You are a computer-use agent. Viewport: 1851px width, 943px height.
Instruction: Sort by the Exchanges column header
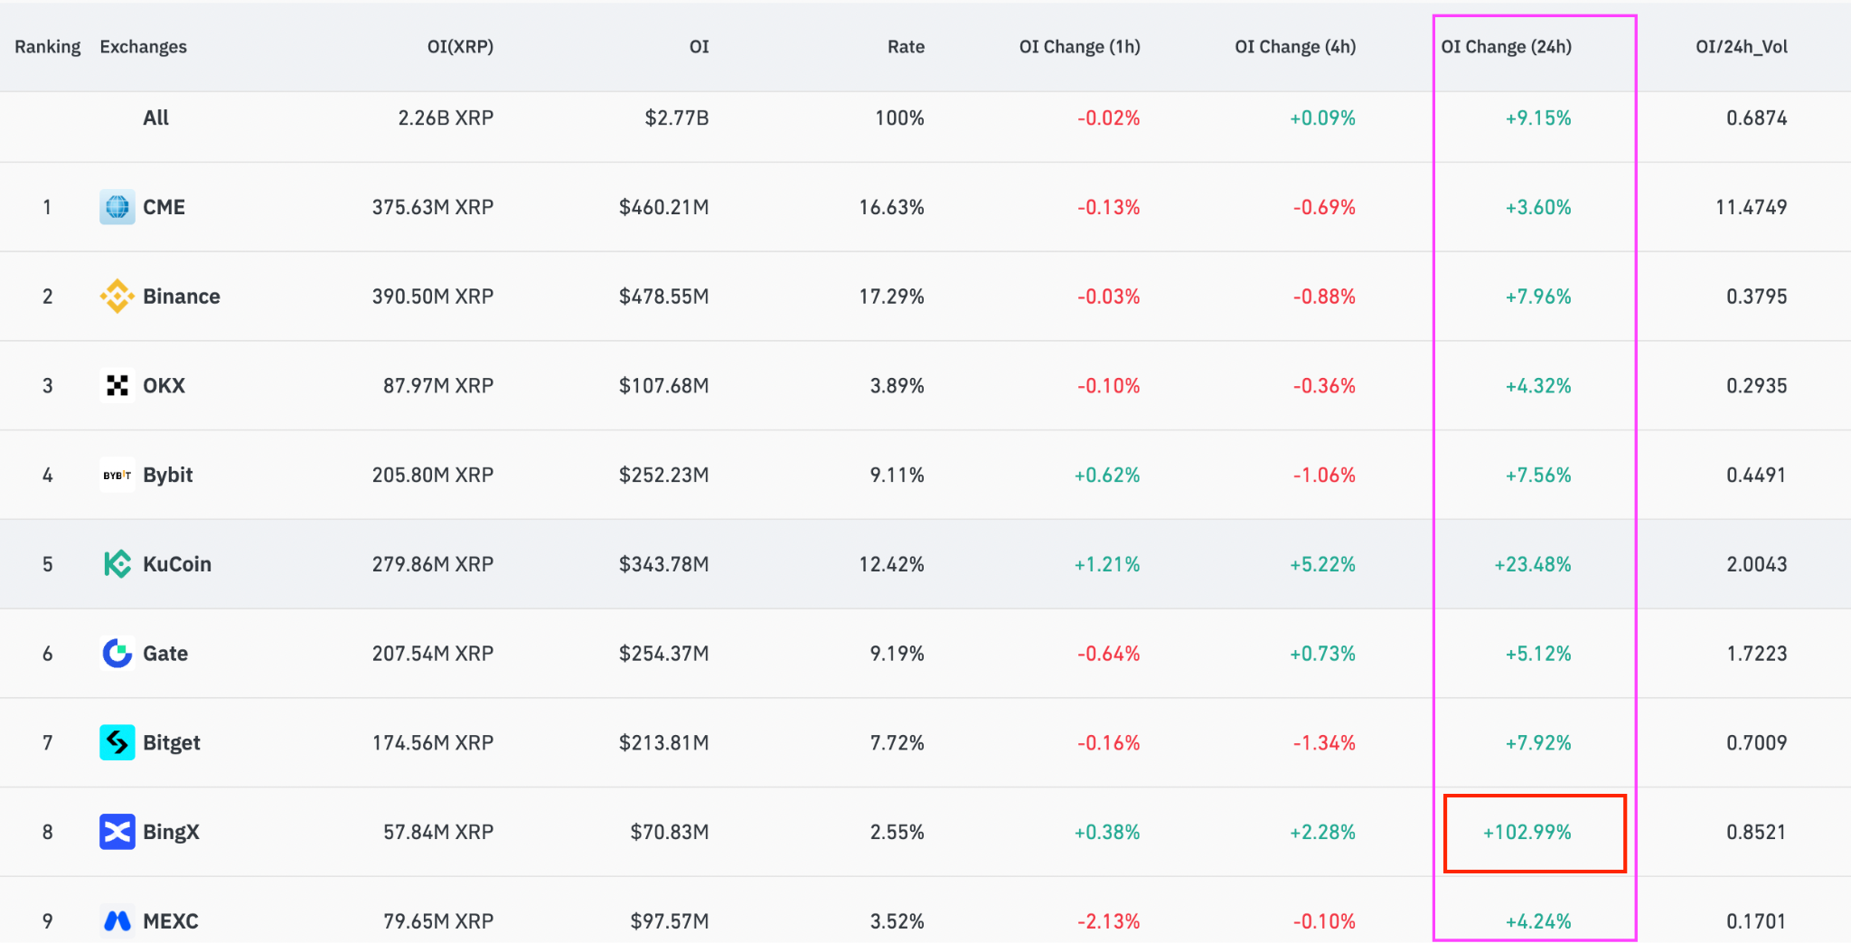(x=143, y=47)
